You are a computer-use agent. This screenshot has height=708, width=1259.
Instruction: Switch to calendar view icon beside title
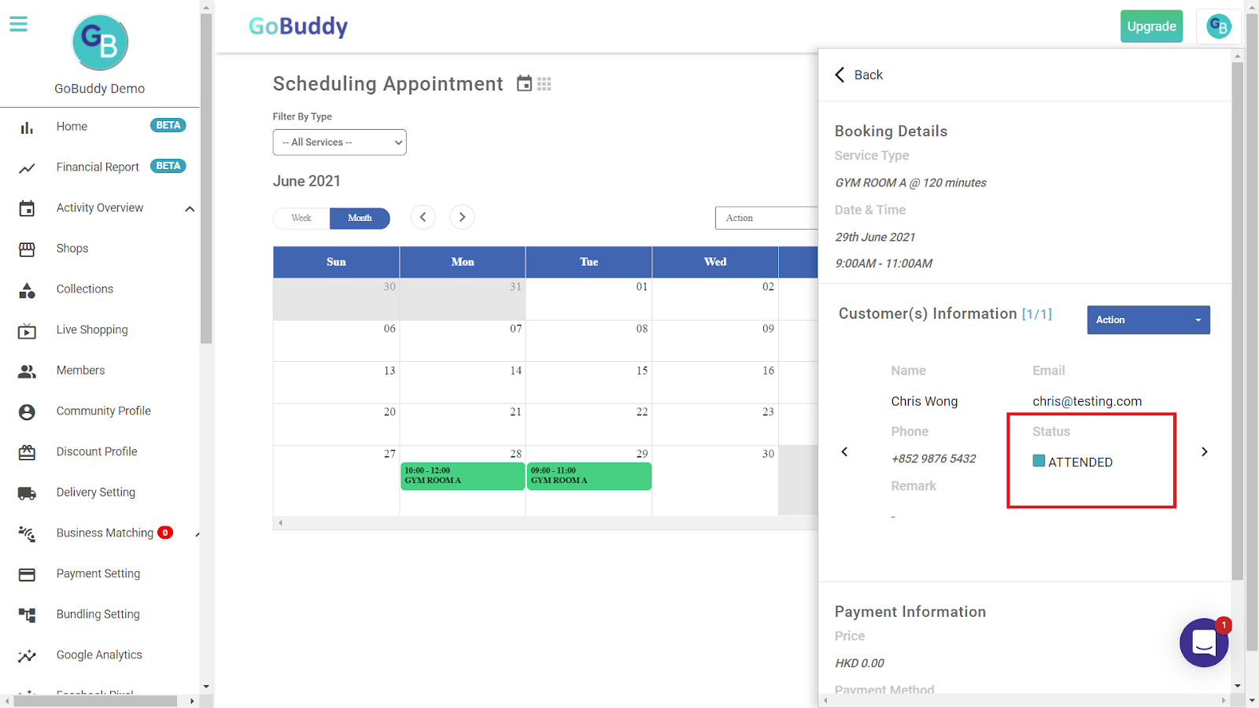click(x=524, y=83)
